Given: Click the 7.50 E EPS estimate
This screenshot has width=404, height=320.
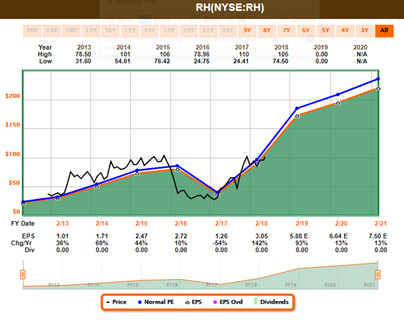Looking at the screenshot, I should 377,236.
